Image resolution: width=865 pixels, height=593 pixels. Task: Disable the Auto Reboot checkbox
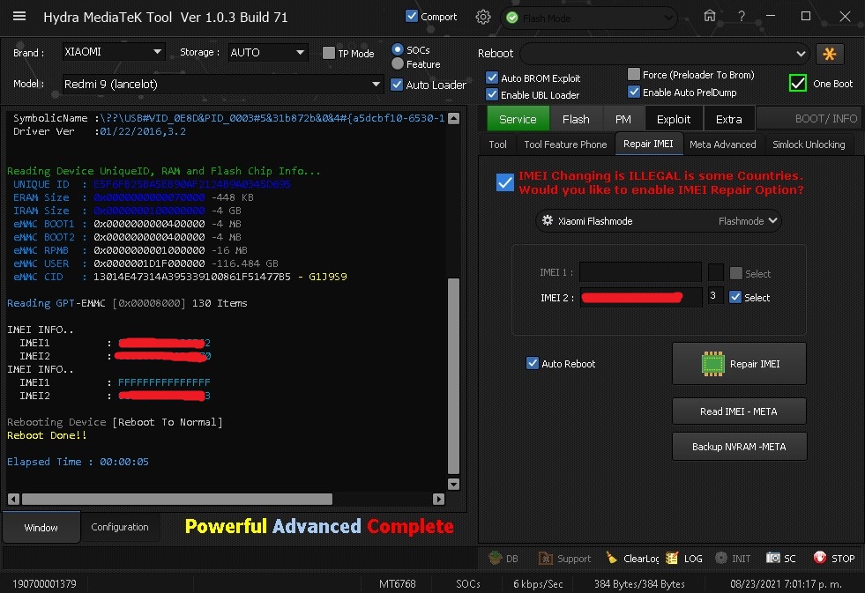(533, 363)
